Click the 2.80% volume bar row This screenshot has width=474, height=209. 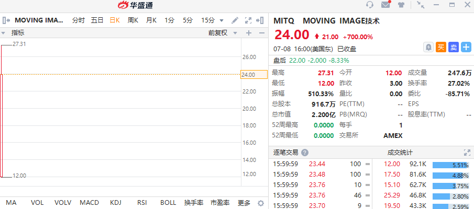pos(450,196)
